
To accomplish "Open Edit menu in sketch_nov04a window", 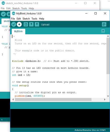I will (x=8, y=8).
